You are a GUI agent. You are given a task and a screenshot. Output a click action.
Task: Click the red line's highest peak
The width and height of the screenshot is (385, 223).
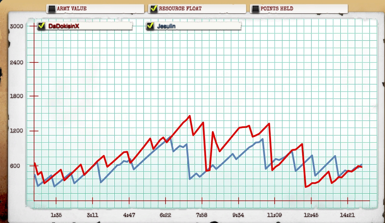pyautogui.click(x=190, y=116)
